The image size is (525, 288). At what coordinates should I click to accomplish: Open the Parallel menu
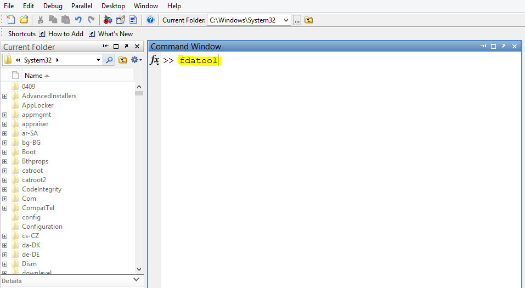82,6
